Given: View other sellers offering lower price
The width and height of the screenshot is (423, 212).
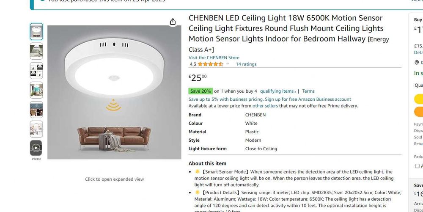Looking at the screenshot, I should (x=265, y=106).
